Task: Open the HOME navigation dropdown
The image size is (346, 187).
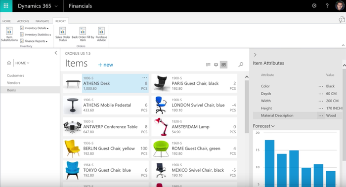Action: [22, 63]
